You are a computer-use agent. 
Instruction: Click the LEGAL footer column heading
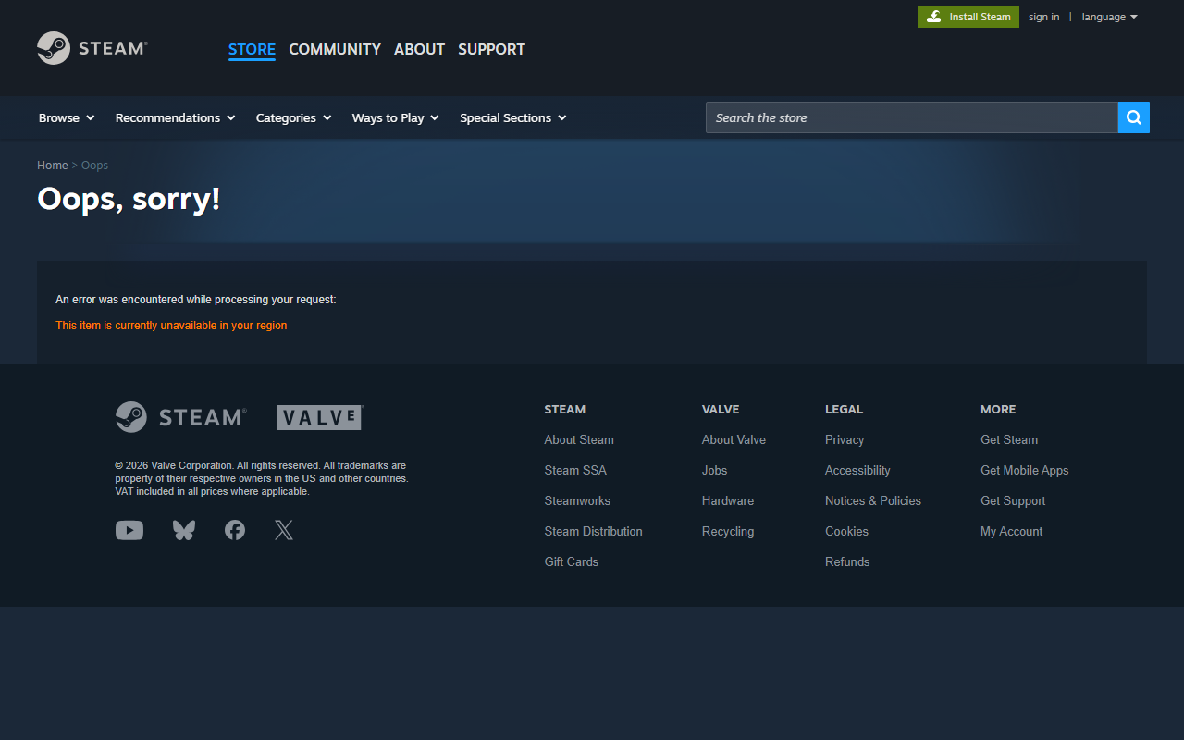click(844, 409)
